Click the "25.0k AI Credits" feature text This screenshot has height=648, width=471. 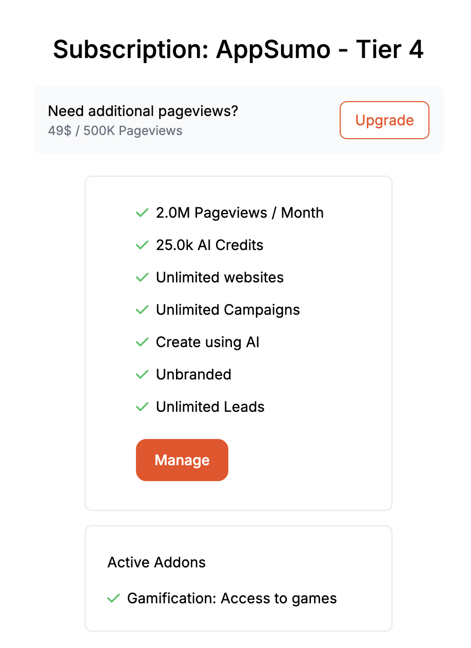point(209,245)
